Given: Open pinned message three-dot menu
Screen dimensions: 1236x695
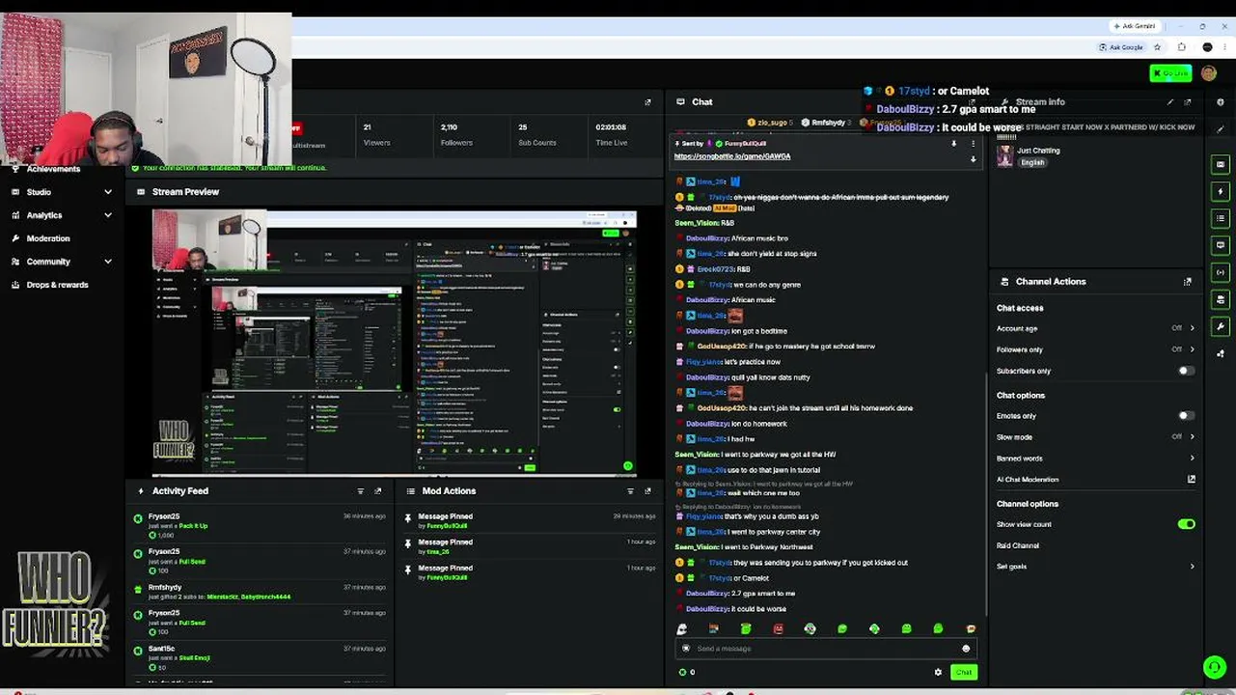Looking at the screenshot, I should coord(973,144).
